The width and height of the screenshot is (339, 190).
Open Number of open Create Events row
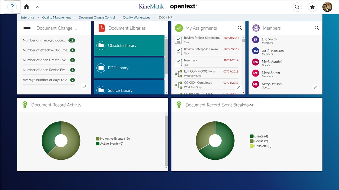click(49, 60)
